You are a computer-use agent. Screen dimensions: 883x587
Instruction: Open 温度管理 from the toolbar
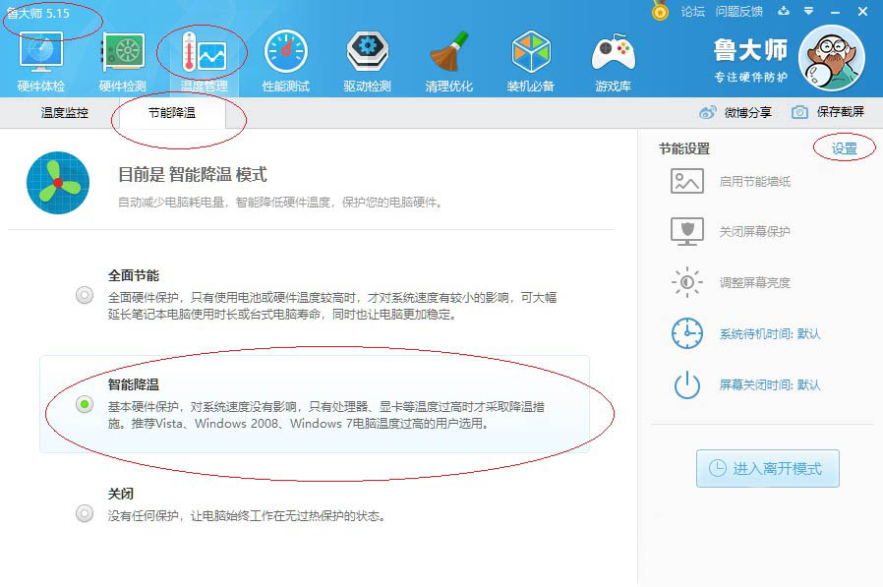pyautogui.click(x=204, y=59)
